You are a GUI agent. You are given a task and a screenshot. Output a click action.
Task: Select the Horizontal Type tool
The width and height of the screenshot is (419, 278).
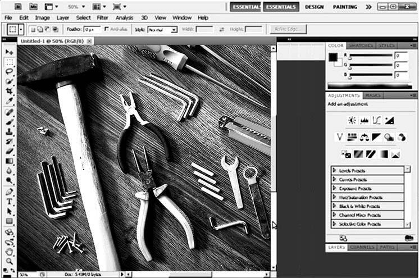click(10, 201)
